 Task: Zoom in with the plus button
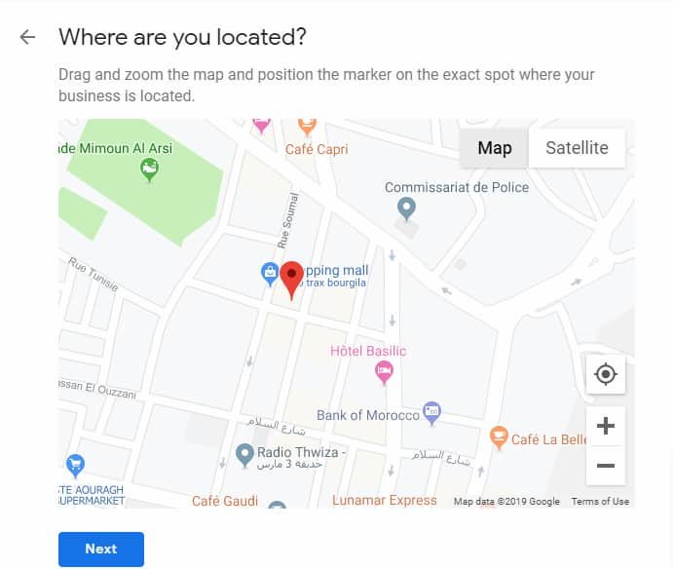[x=606, y=426]
